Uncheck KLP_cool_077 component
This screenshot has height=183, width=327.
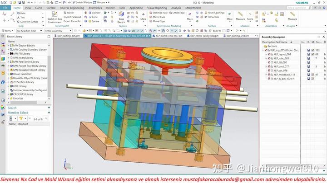(269, 66)
